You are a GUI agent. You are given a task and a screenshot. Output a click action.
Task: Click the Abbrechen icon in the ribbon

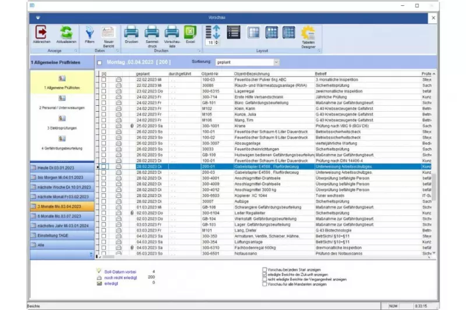coord(41,33)
